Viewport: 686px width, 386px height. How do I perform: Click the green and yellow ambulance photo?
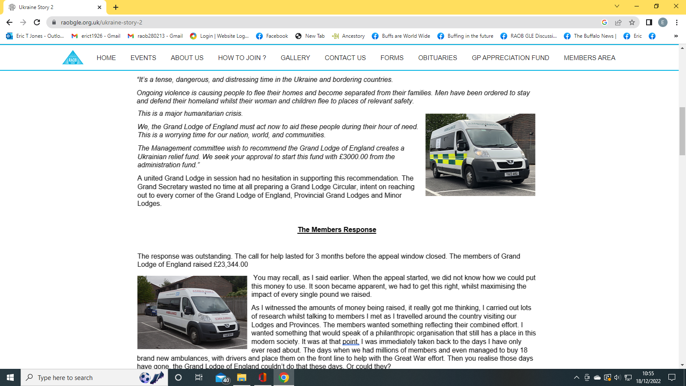pyautogui.click(x=480, y=155)
